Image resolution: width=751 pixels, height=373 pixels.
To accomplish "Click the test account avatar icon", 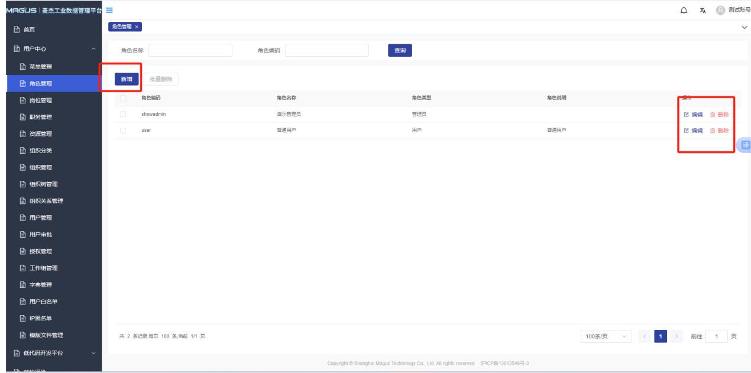I will [x=720, y=10].
